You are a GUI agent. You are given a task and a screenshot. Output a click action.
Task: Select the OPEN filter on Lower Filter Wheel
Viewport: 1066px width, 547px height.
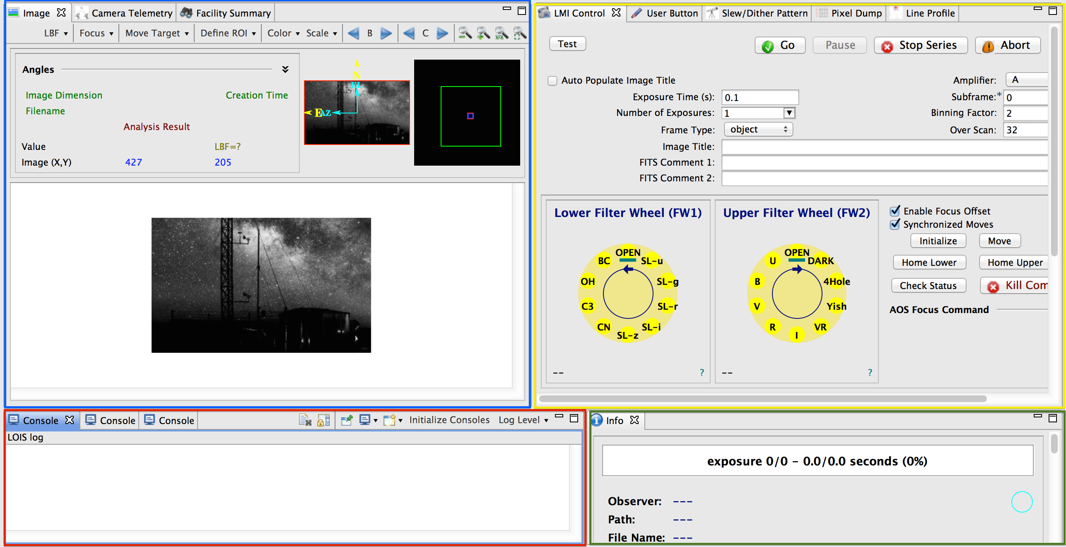[628, 252]
